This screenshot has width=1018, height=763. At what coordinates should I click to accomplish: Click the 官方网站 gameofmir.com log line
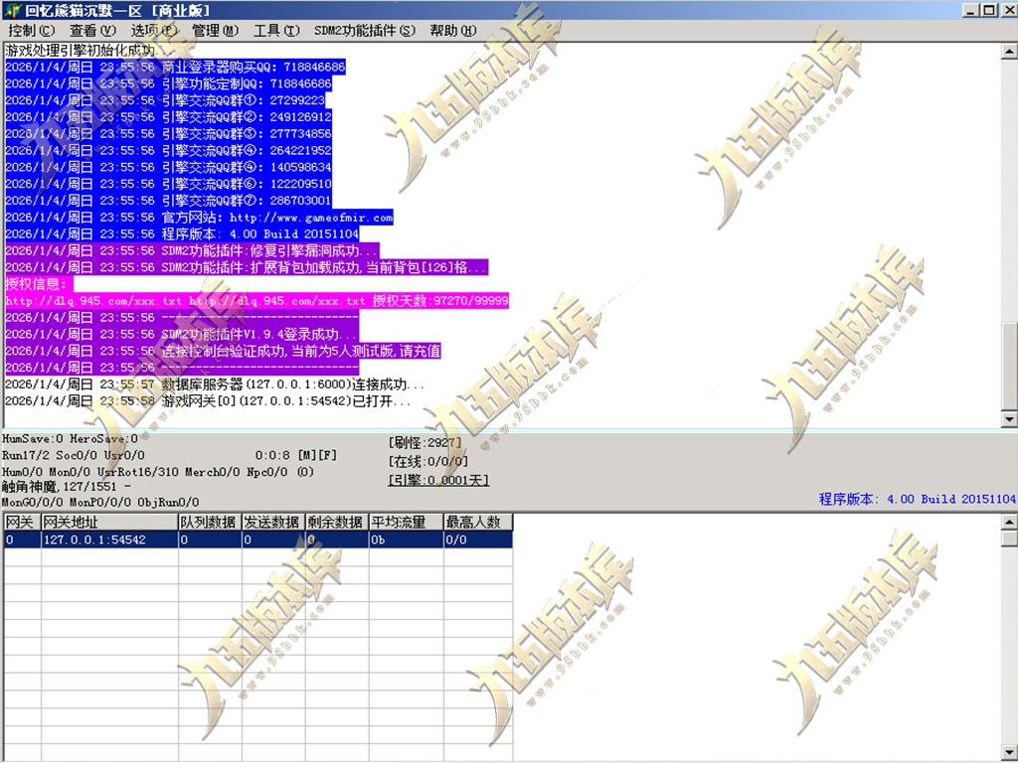pyautogui.click(x=199, y=218)
